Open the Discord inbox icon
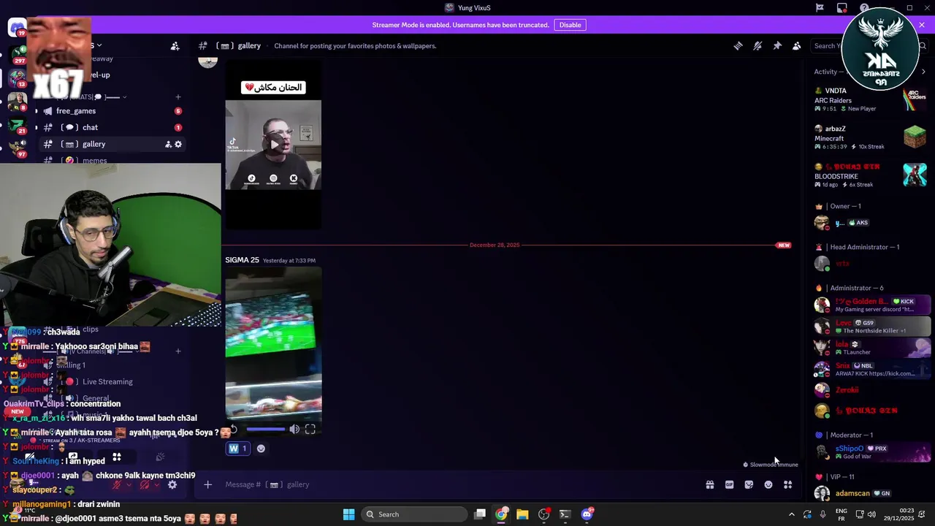This screenshot has height=526, width=935. [x=842, y=8]
